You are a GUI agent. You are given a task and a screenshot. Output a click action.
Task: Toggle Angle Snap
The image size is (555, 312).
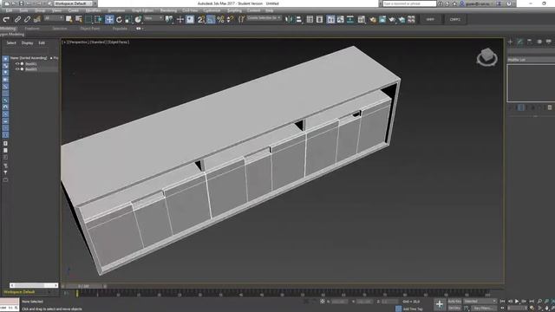[x=211, y=19]
